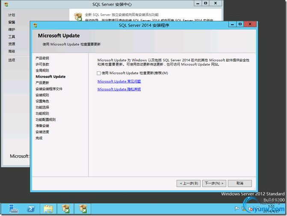The height and width of the screenshot is (216, 287).
Task: Select 产品密钥 step in setup list
Action: pyautogui.click(x=42, y=58)
